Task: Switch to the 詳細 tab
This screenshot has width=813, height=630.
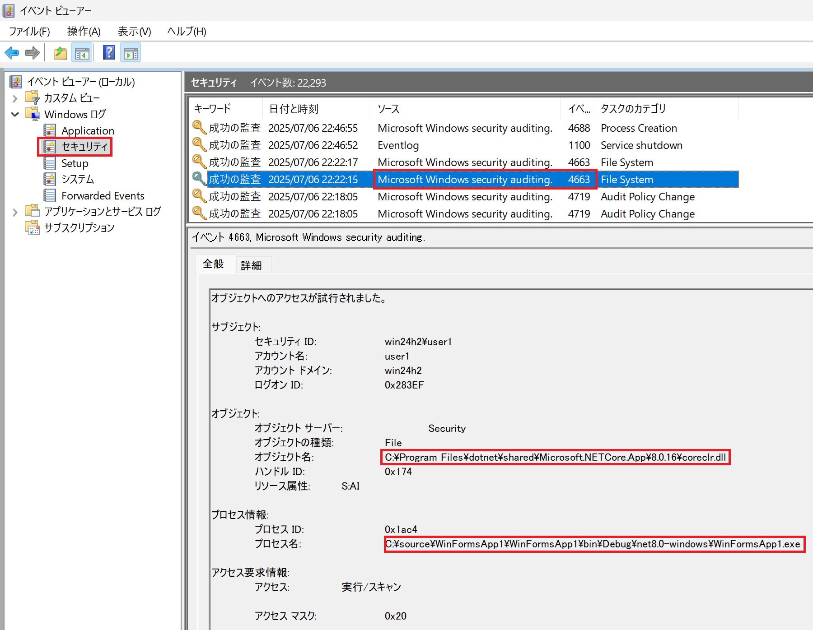Action: pos(251,265)
